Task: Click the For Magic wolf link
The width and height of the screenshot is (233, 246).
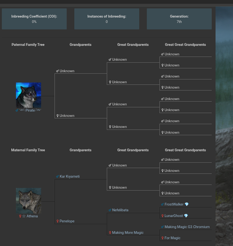Action: (173, 238)
